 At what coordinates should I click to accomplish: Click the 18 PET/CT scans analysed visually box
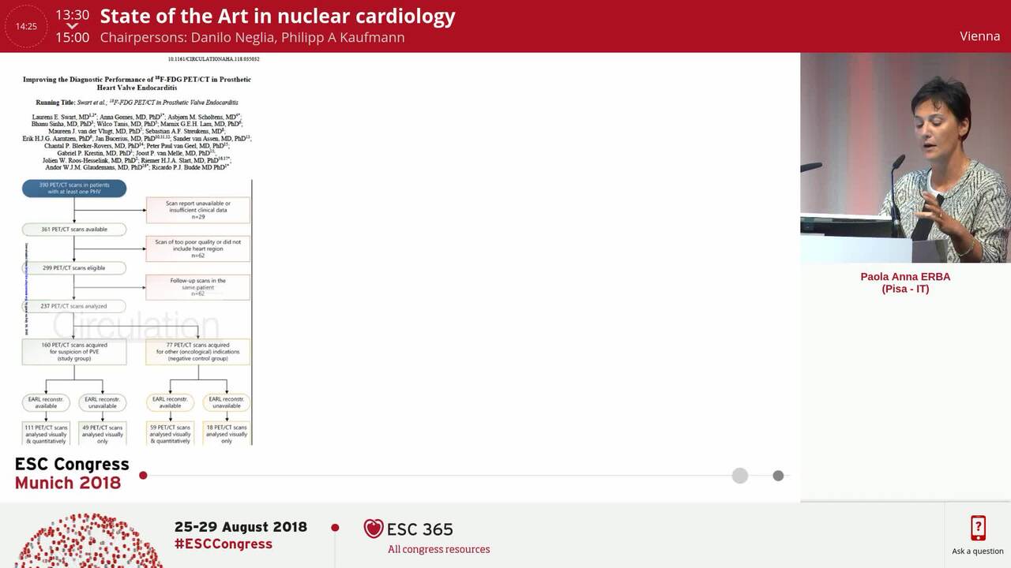(227, 433)
